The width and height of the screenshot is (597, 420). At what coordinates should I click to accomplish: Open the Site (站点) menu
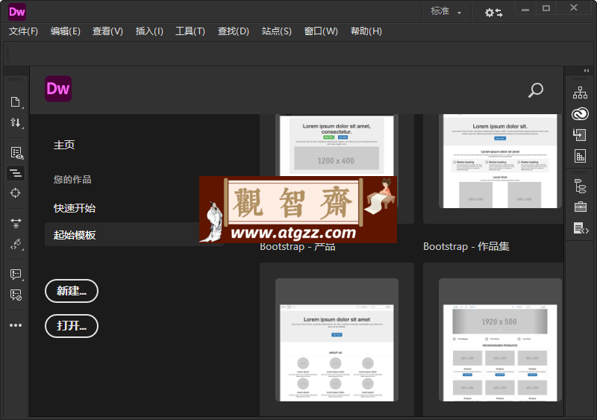pyautogui.click(x=276, y=31)
